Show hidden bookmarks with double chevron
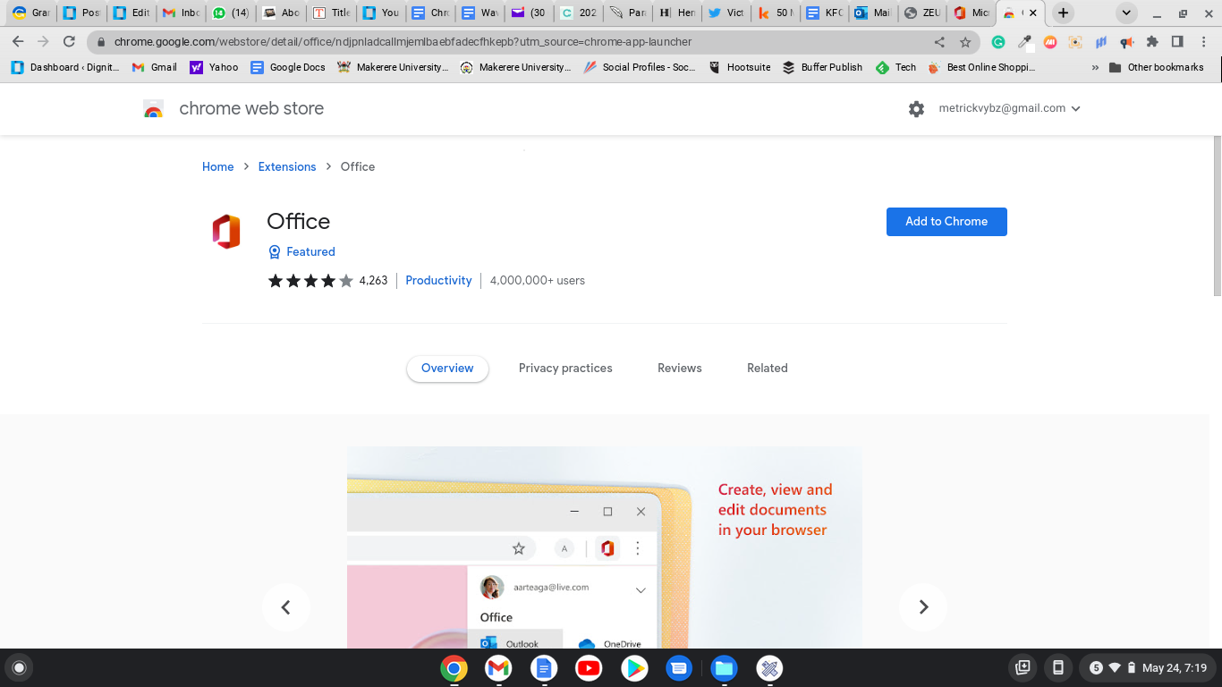The width and height of the screenshot is (1222, 687). 1096,67
